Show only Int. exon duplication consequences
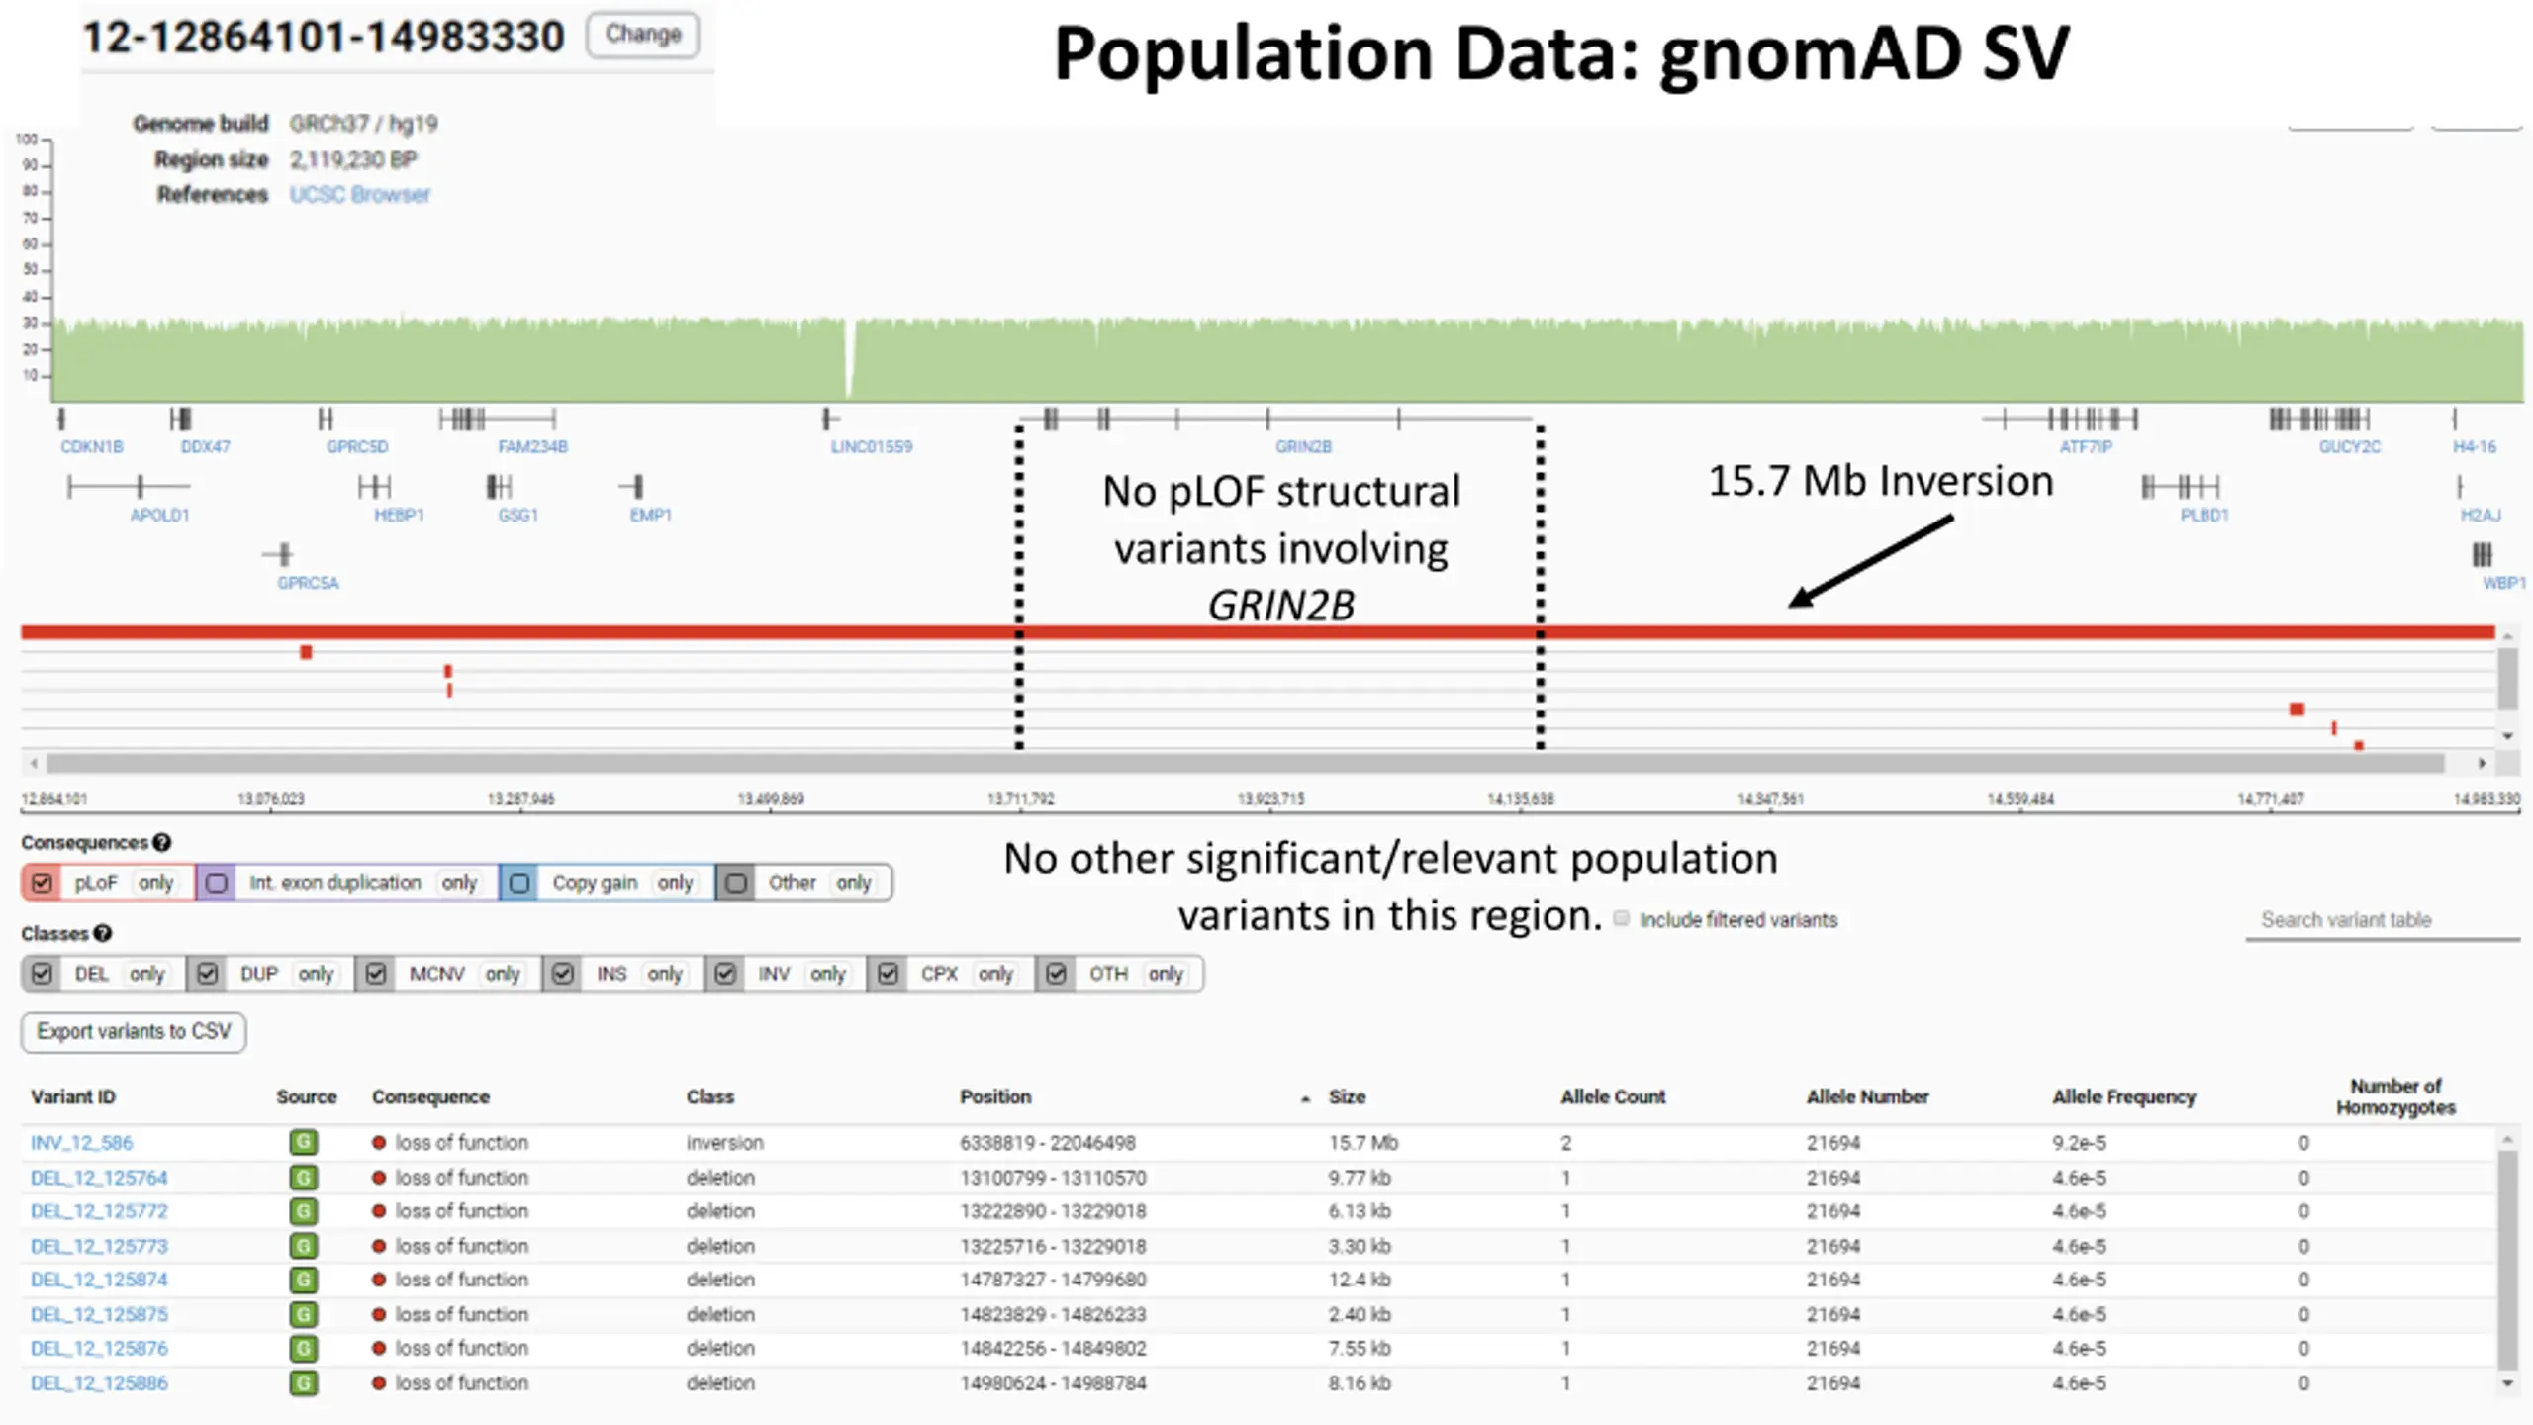2533x1425 pixels. [x=459, y=883]
